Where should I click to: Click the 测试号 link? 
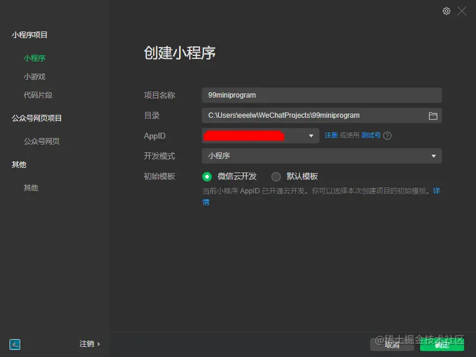[x=371, y=135]
